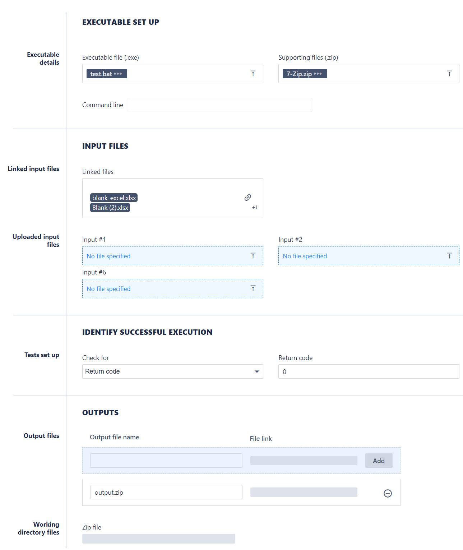Screen dimensions: 463x550
Task: Click the empty Output file name field
Action: click(x=166, y=461)
